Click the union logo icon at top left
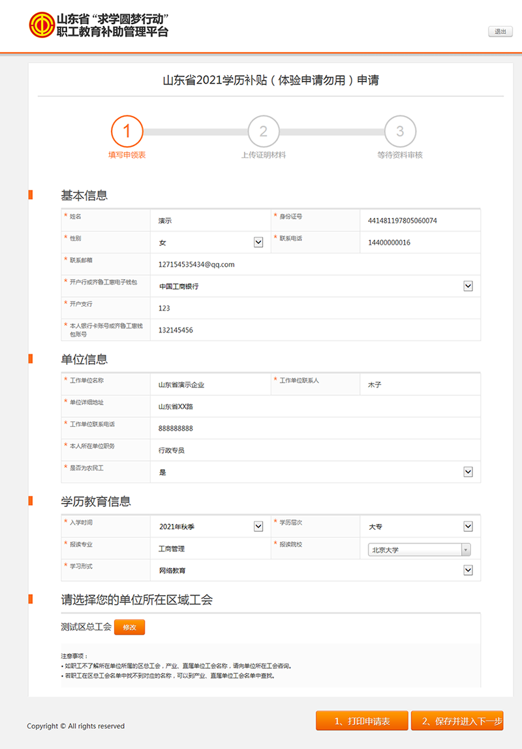522x749 pixels. 41,26
